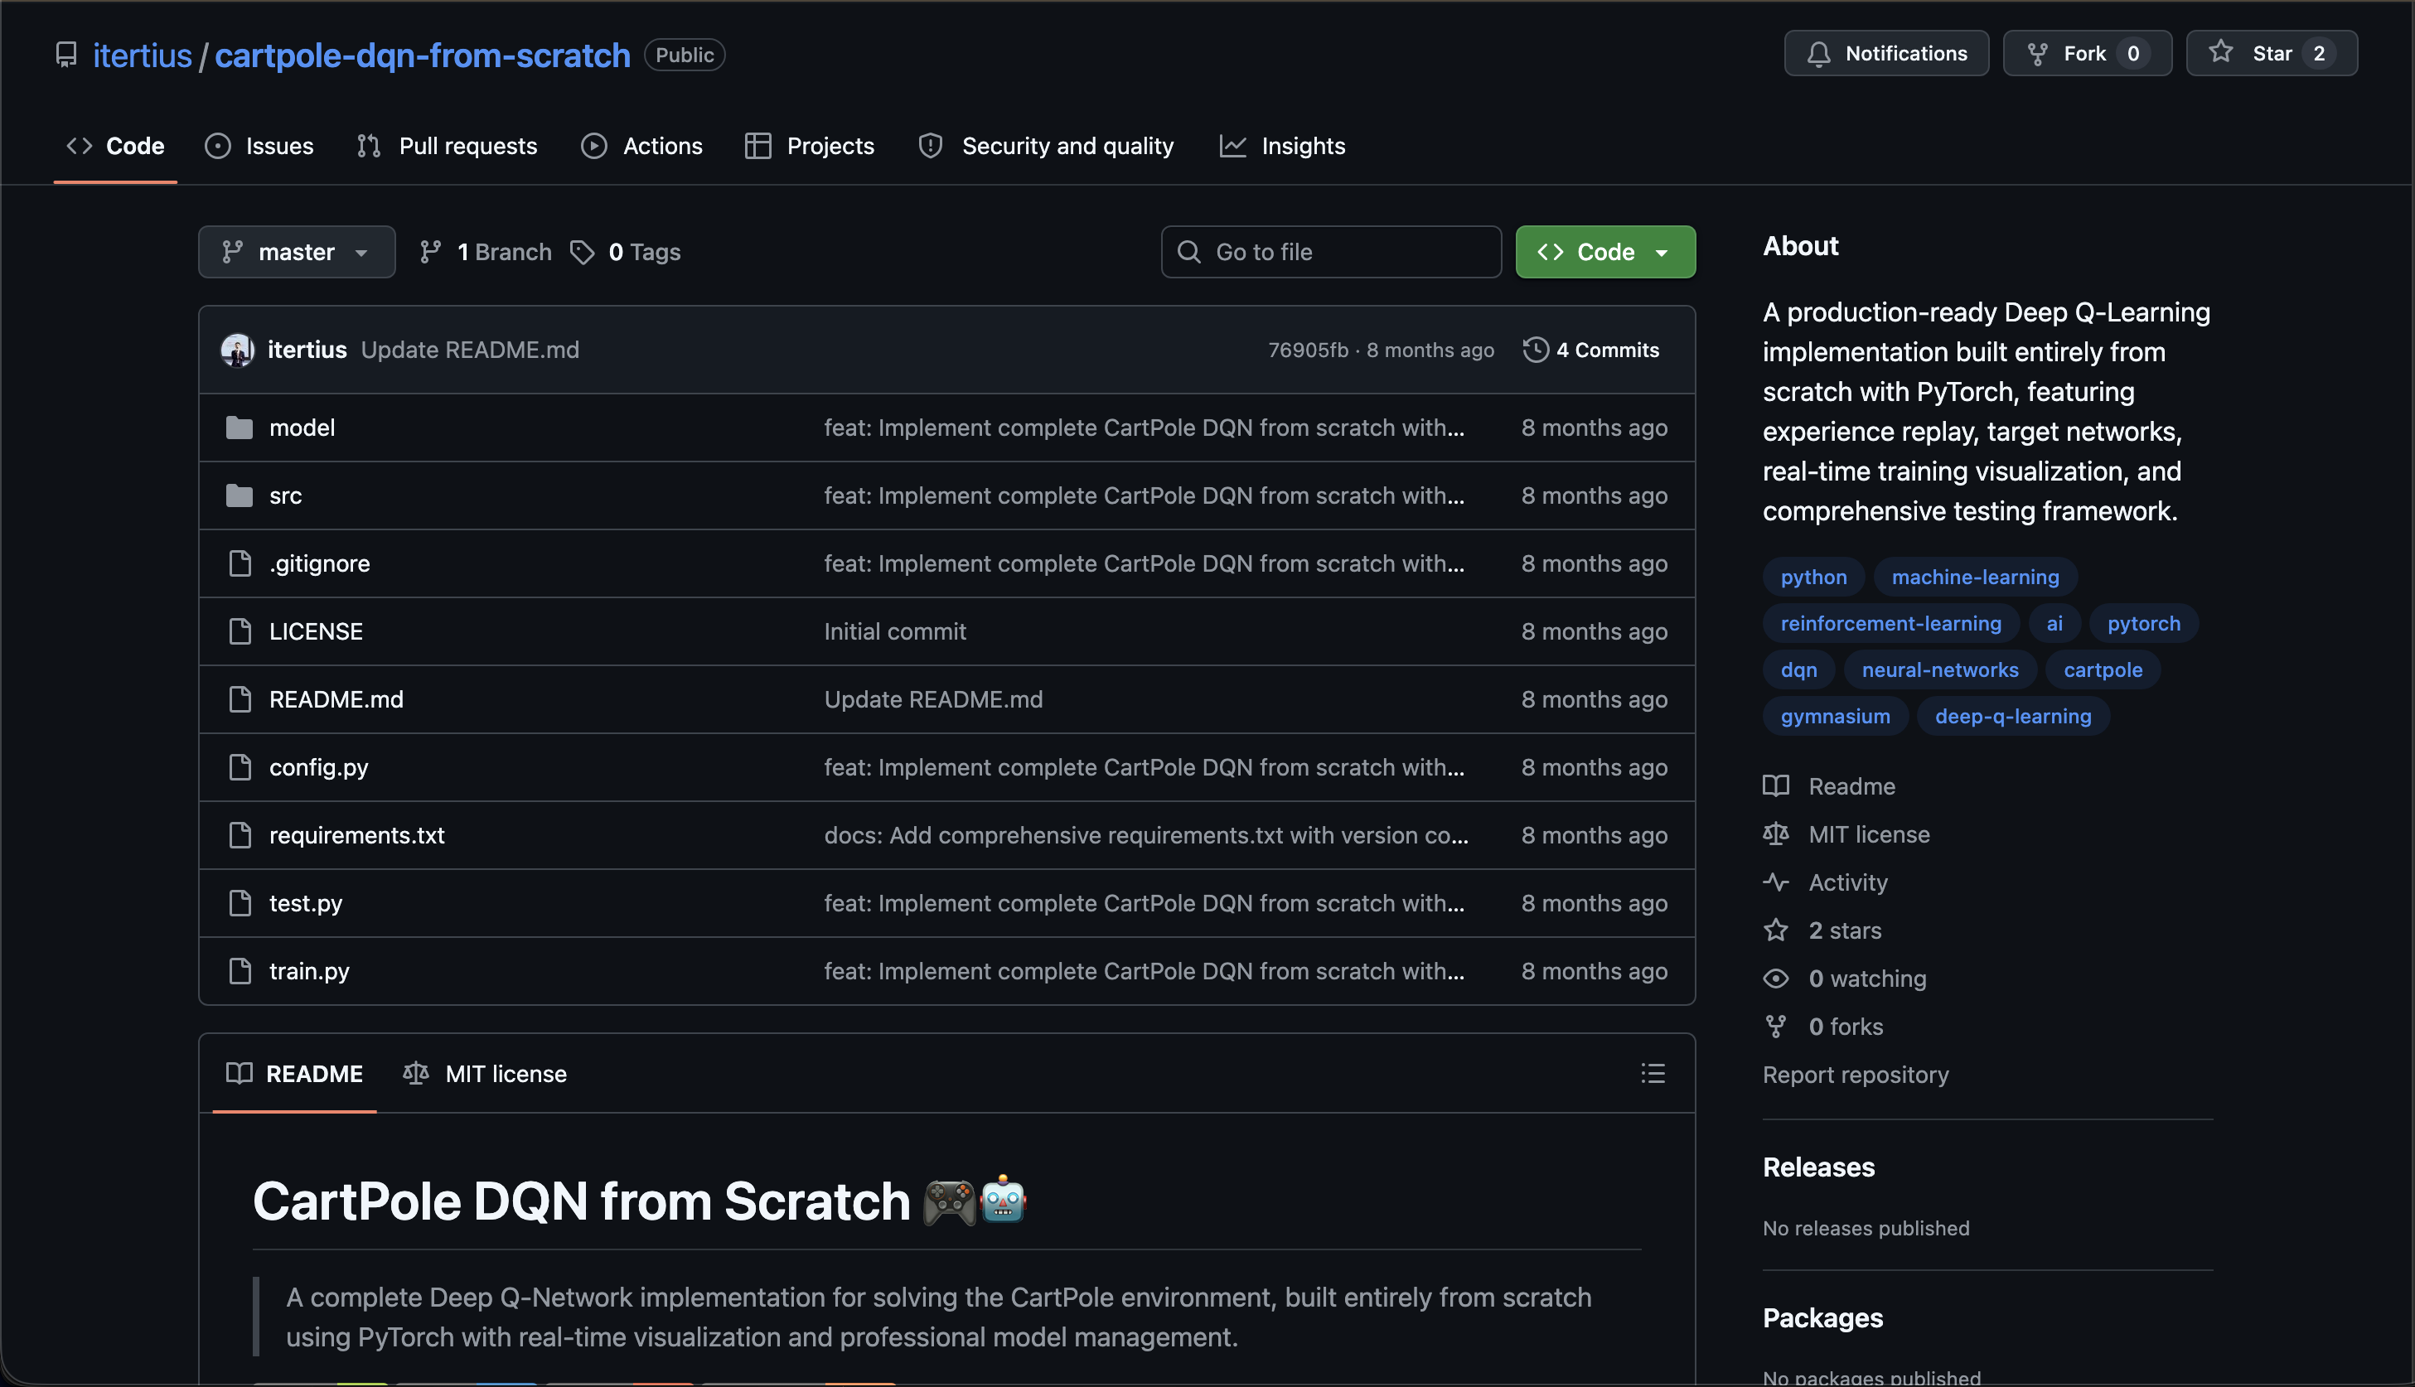Click the star icon beside 2 stars
Screen dimensions: 2415x1387
[1776, 930]
